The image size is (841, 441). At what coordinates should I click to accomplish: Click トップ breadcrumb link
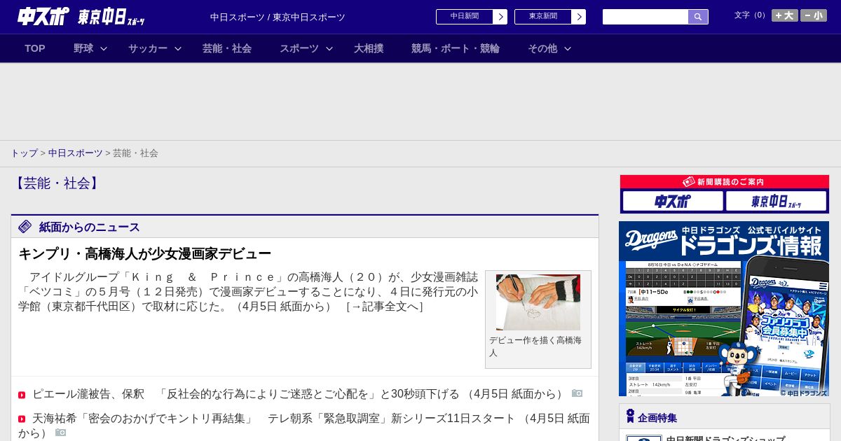point(24,153)
